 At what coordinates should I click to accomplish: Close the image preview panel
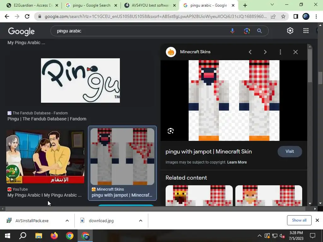pos(295,52)
